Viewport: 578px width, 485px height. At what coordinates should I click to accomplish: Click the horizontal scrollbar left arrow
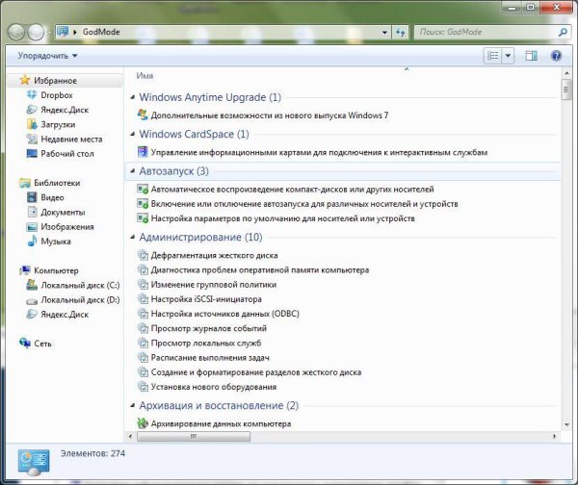130,436
